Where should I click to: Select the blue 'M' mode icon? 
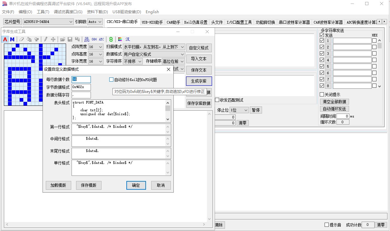coord(12,39)
